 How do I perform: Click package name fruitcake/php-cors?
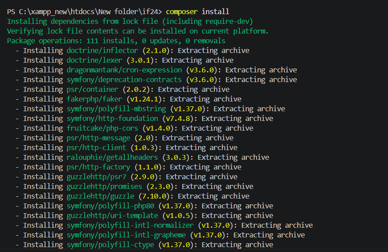click(x=102, y=128)
